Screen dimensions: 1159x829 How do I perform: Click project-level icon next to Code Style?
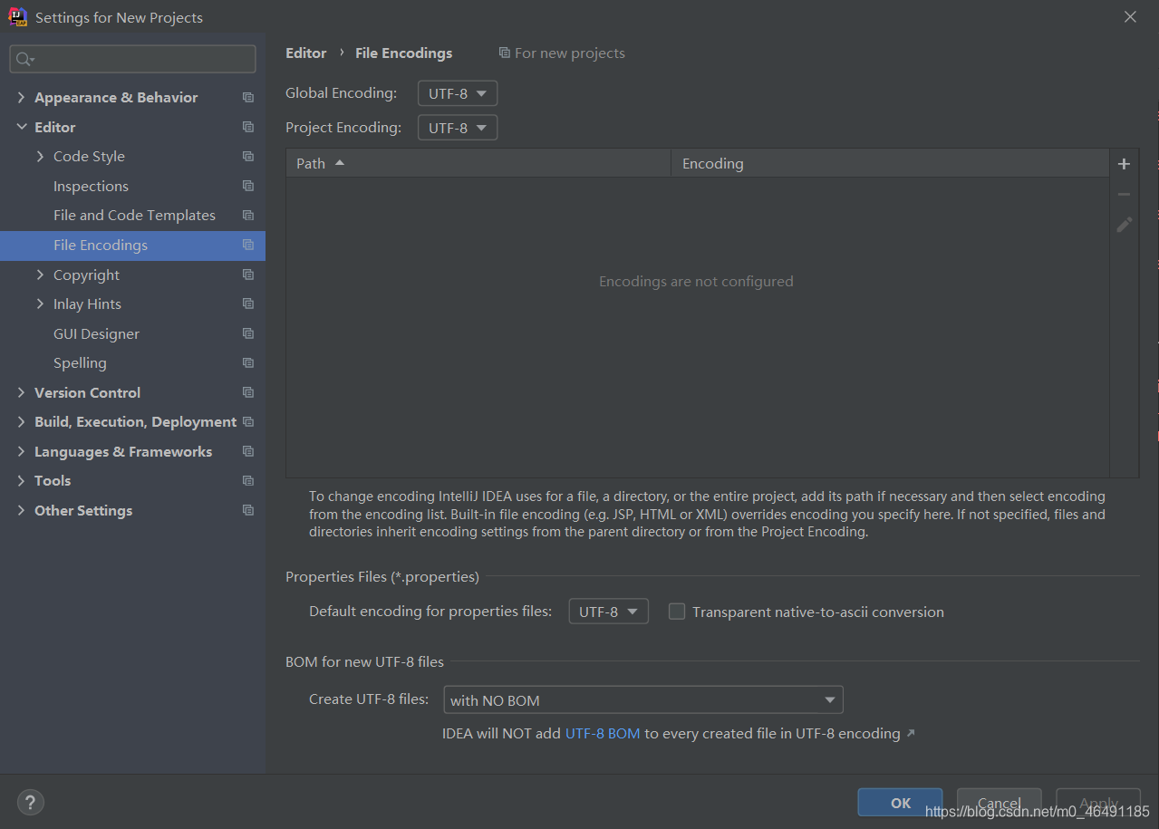247,157
